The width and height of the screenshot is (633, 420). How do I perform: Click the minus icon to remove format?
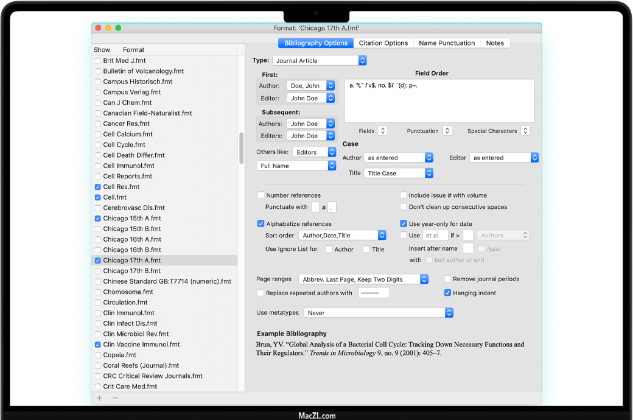point(115,398)
